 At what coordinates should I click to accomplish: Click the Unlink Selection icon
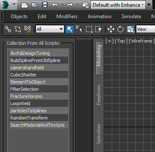(18, 29)
